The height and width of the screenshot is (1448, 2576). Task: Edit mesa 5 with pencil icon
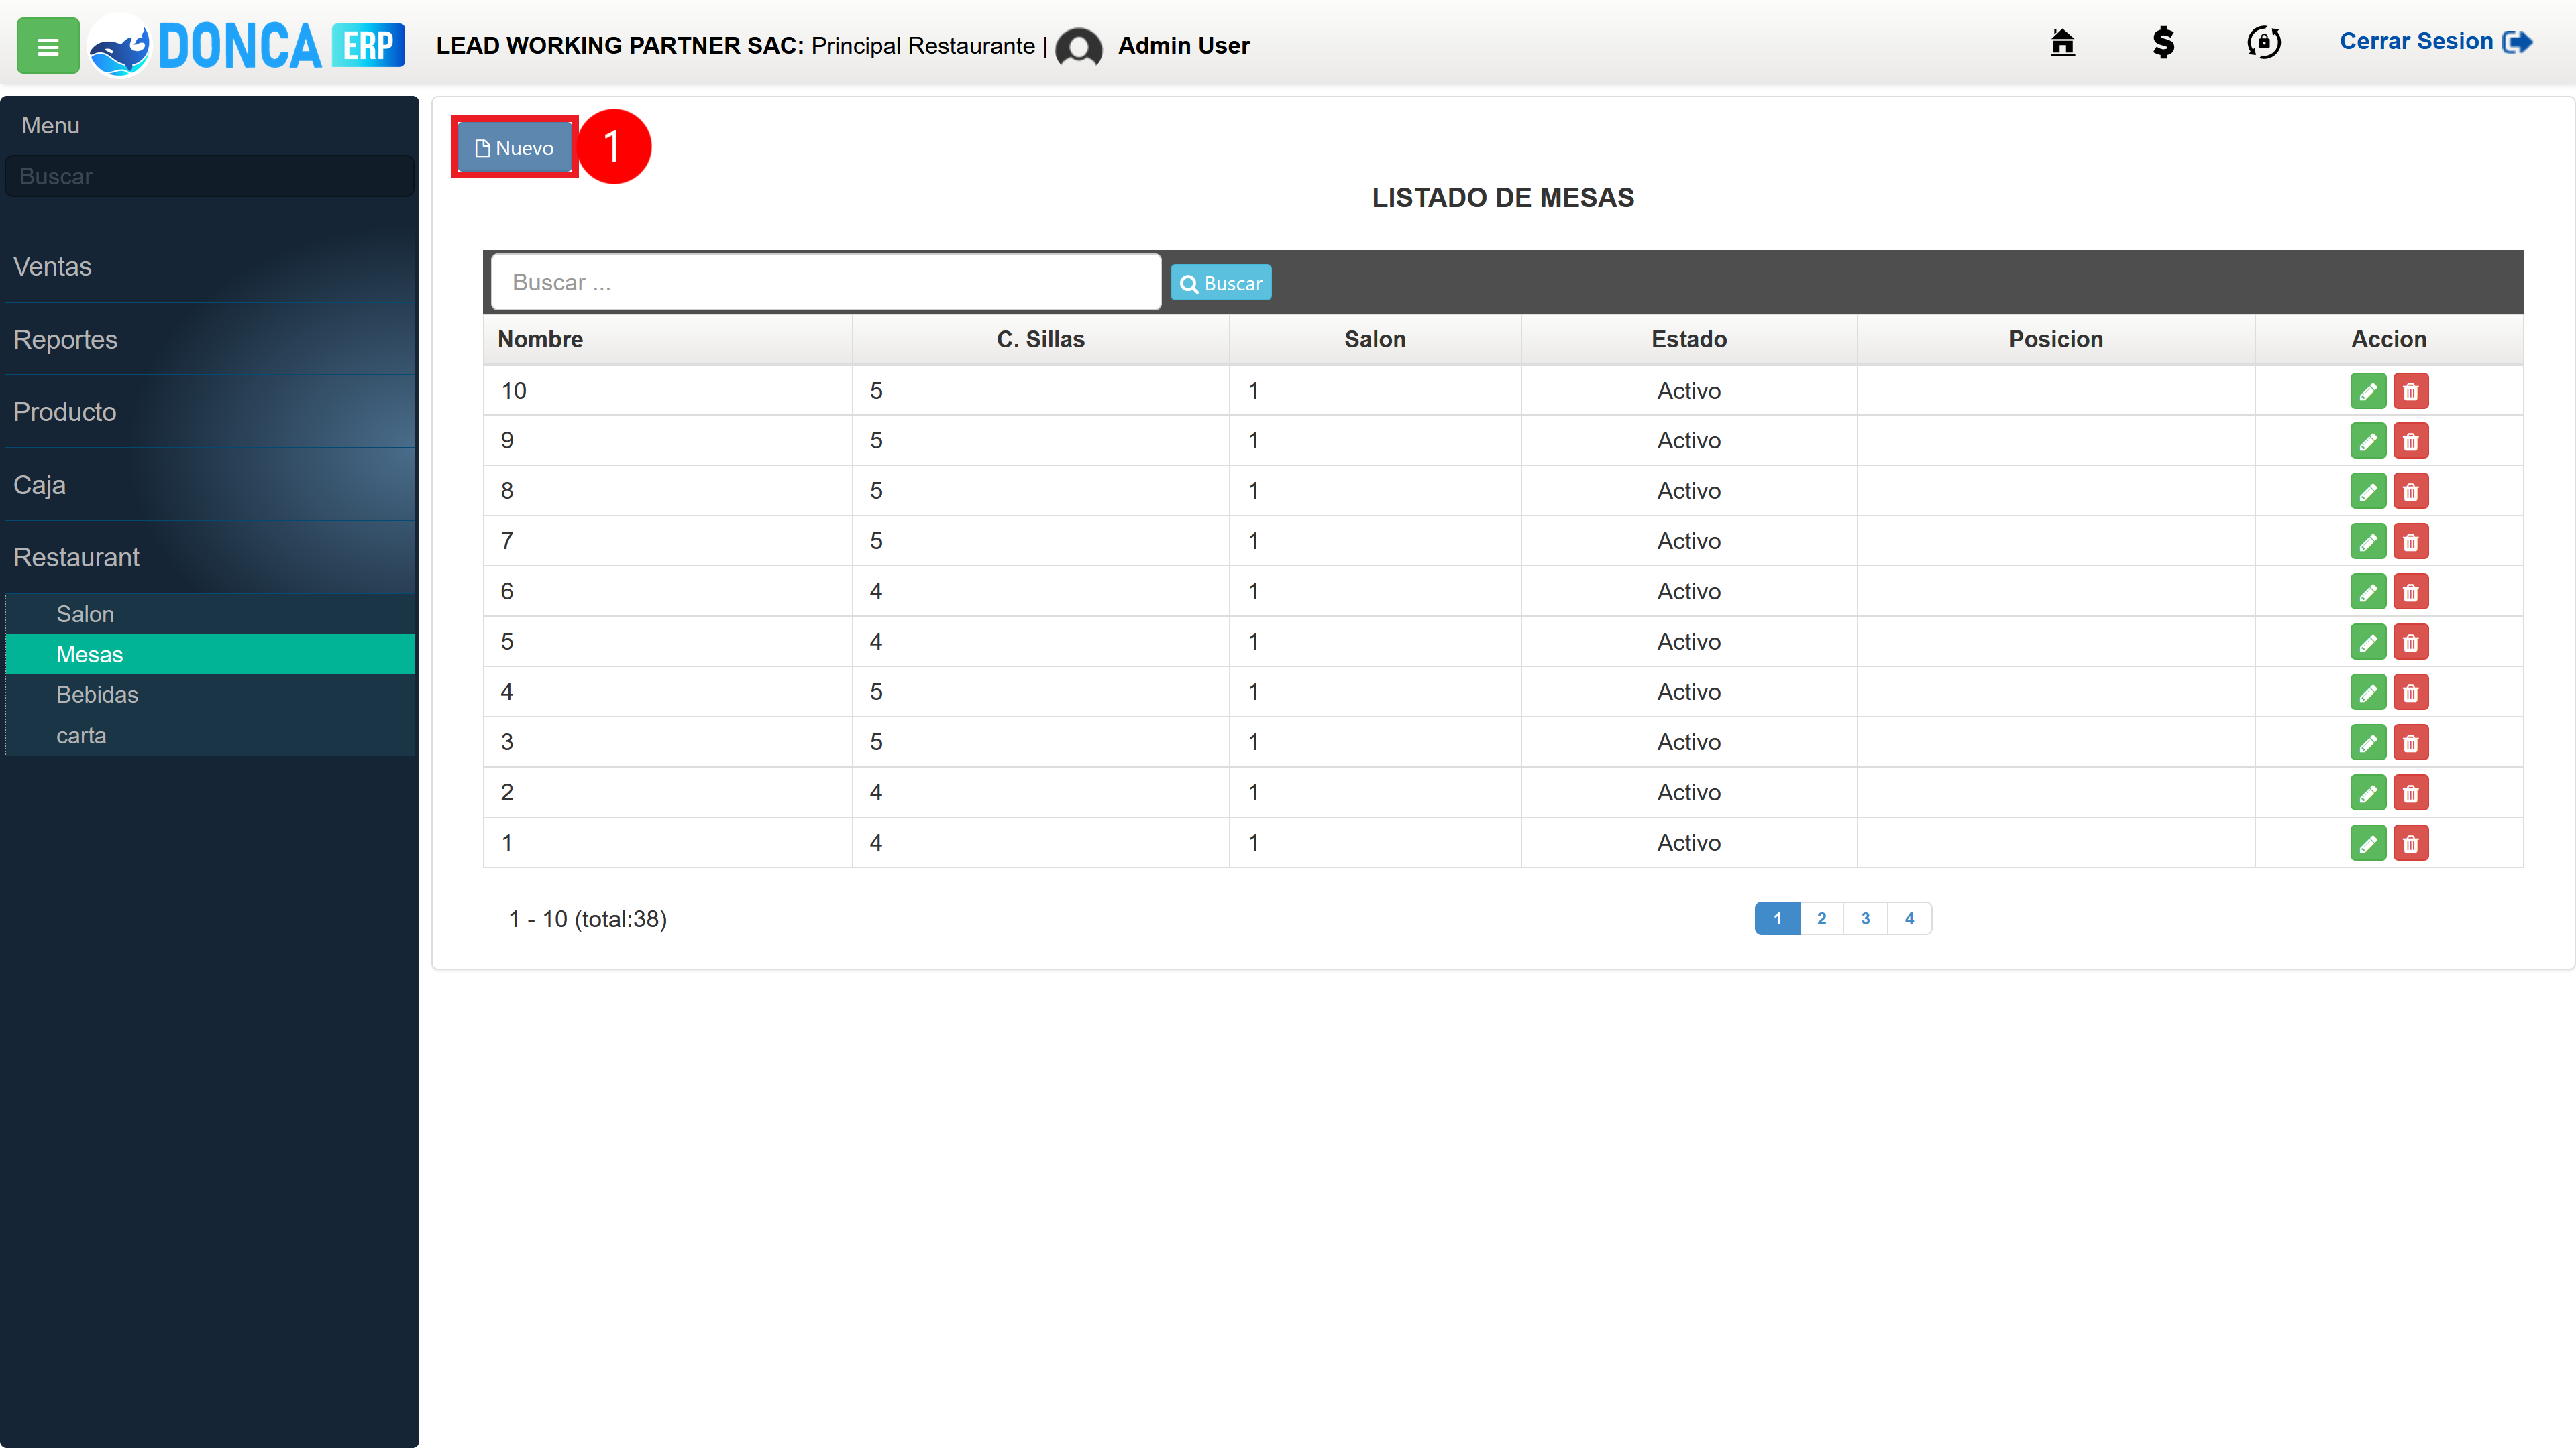point(2368,642)
